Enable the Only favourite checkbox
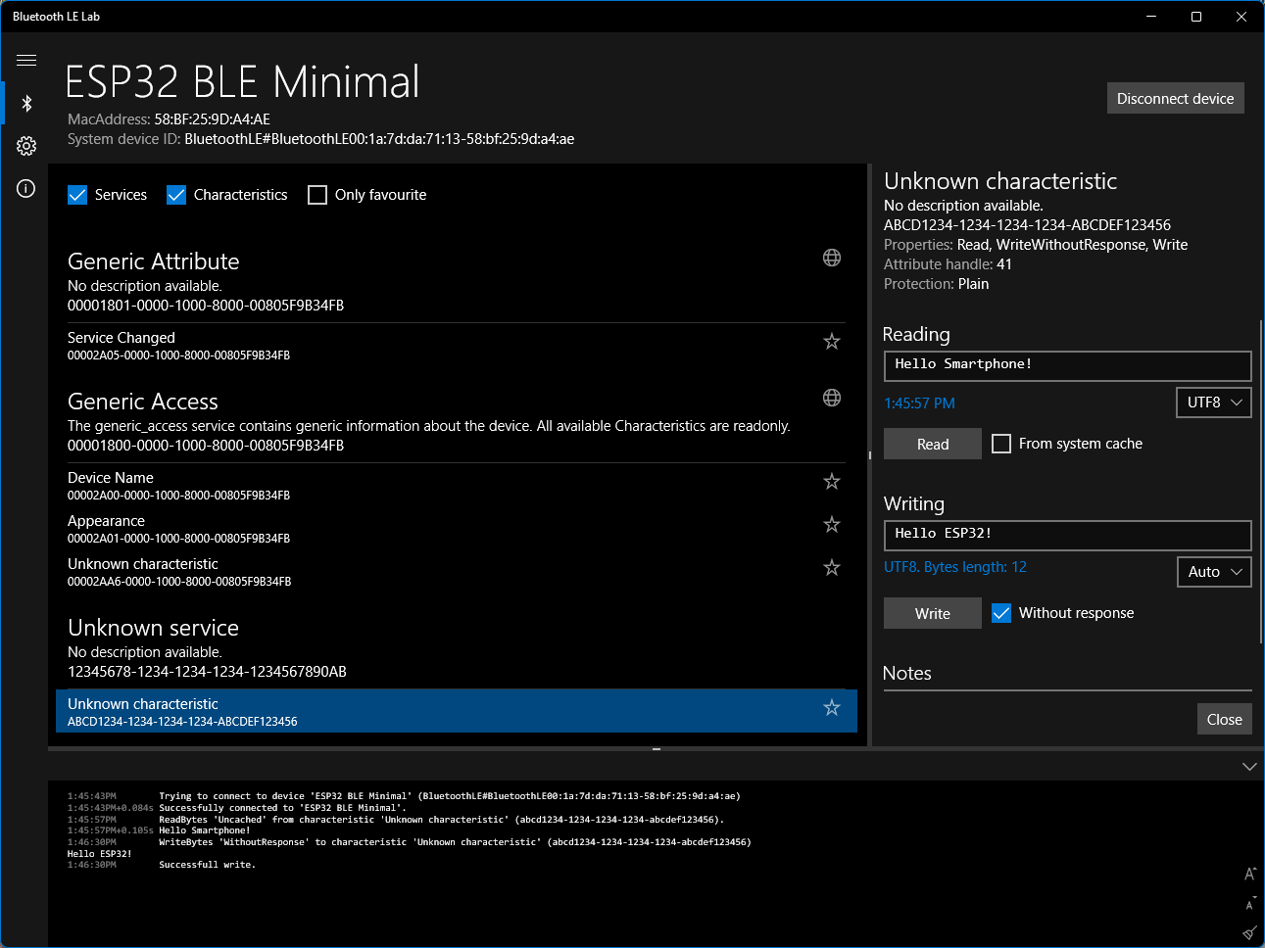Viewport: 1265px width, 948px height. point(317,195)
